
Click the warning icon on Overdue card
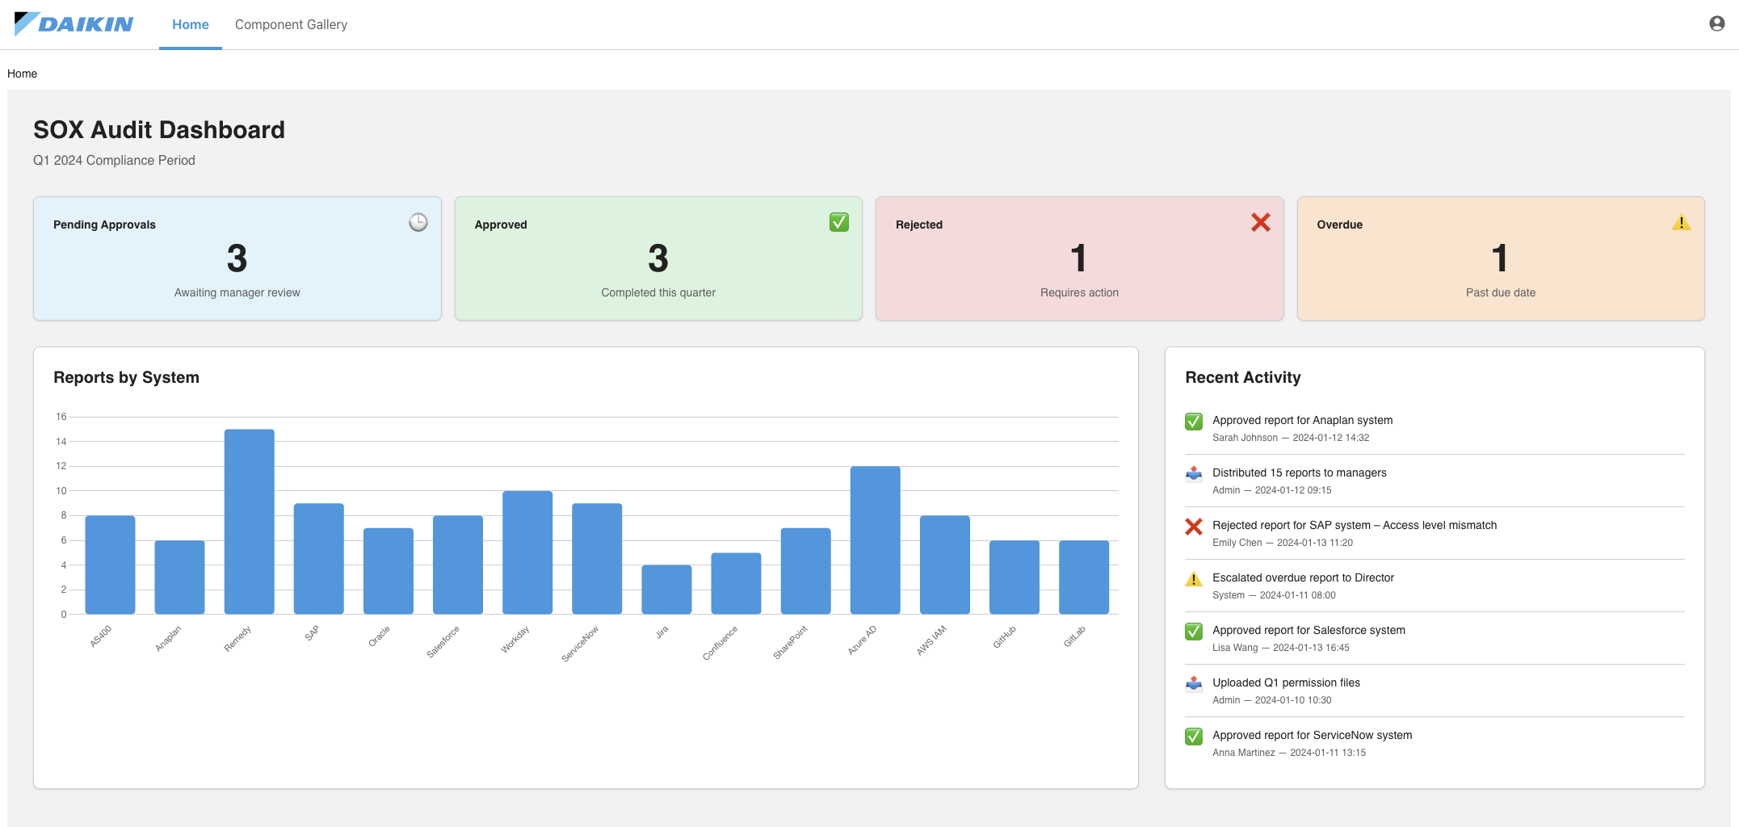point(1682,222)
